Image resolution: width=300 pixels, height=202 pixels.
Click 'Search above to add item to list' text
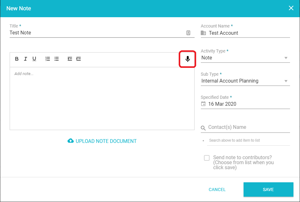pos(235,140)
